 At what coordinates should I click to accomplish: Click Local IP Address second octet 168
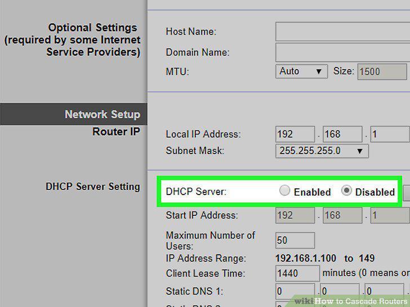coord(342,134)
